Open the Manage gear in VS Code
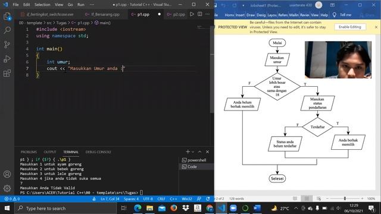 pyautogui.click(x=7, y=188)
